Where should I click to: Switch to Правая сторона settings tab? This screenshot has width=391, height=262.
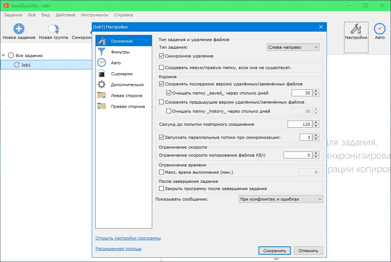[124, 106]
